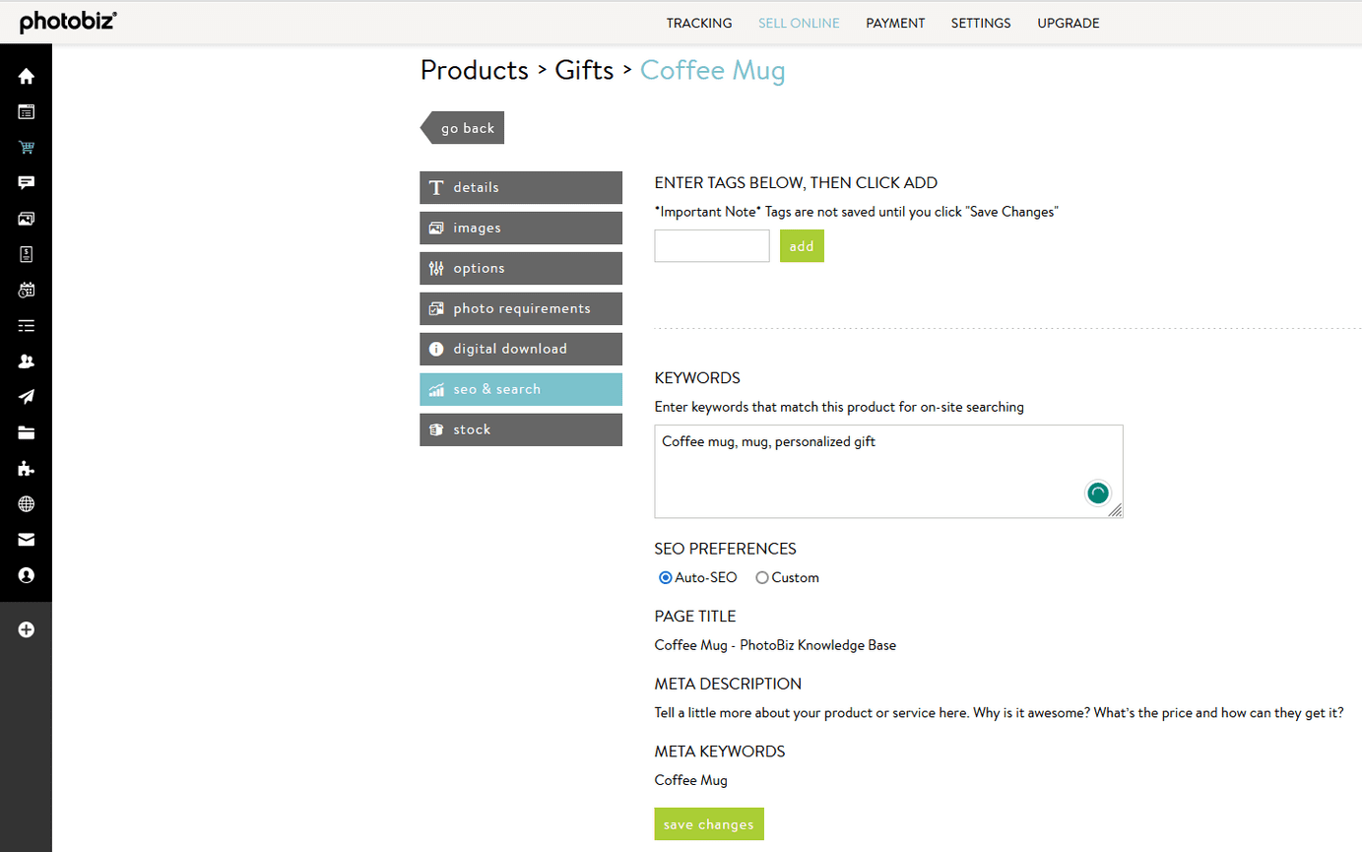Choose the Custom SEO preference

click(762, 577)
